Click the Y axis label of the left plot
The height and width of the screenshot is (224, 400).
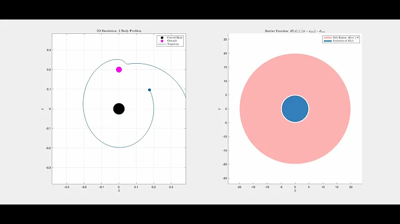click(43, 109)
